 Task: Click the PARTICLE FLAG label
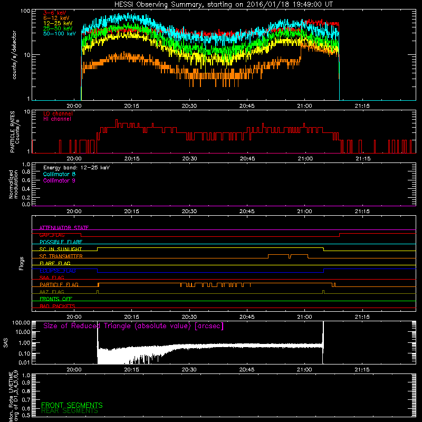click(59, 284)
